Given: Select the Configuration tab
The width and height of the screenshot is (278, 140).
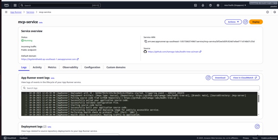Looking at the screenshot, I should click(x=92, y=67).
